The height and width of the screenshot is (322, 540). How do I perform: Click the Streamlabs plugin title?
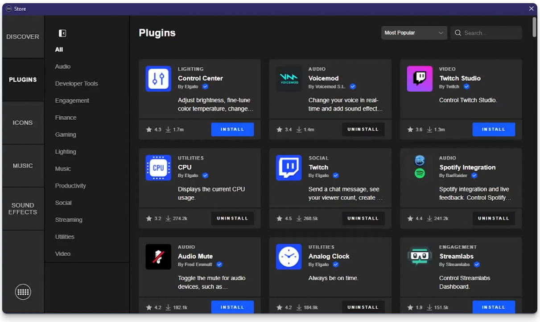[x=456, y=257]
